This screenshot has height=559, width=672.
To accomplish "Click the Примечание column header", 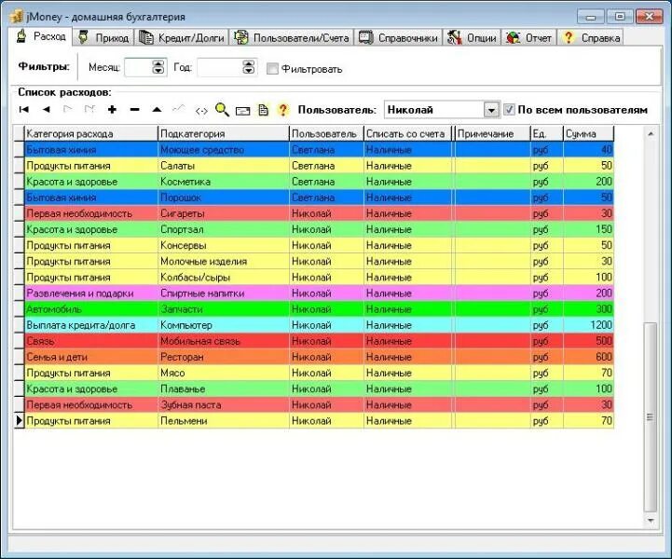I will point(492,133).
